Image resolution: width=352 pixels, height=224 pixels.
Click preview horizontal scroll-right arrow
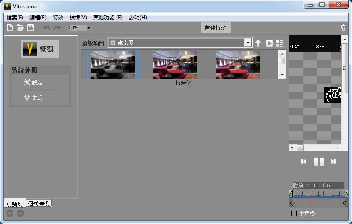pyautogui.click(x=337, y=147)
